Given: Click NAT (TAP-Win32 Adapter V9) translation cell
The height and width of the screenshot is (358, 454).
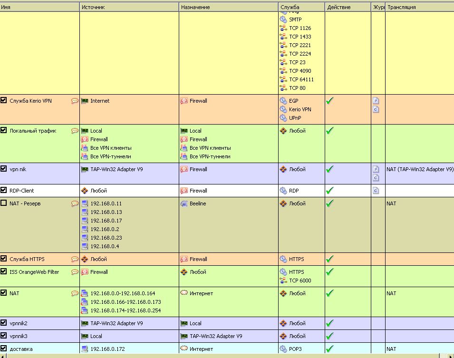Looking at the screenshot, I should pos(420,169).
